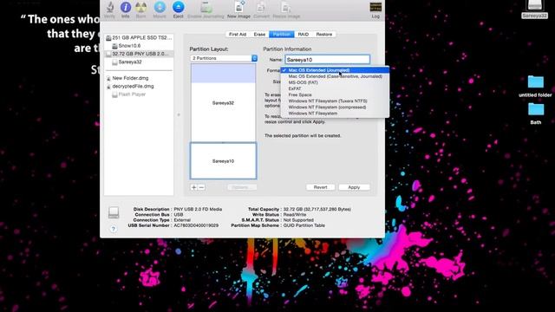Choose Windows NT Filesystem (compressed)

point(335,107)
